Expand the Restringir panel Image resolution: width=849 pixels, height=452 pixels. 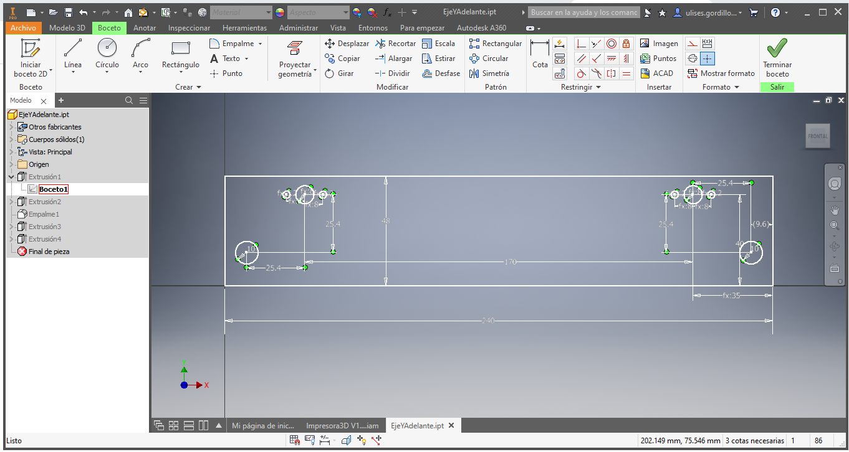point(580,87)
